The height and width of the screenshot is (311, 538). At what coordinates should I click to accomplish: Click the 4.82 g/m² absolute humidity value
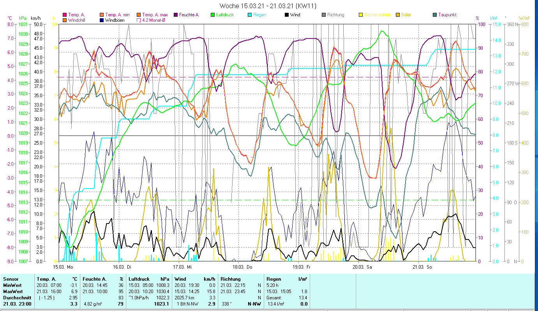93,304
